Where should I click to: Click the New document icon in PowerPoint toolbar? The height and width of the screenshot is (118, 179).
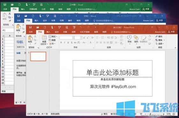pyautogui.click(x=45, y=27)
